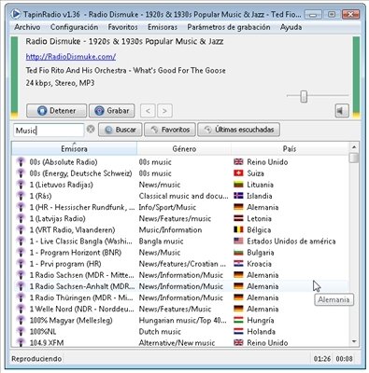Click the UK flag next to Reino Unido, first row
The image size is (369, 373).
point(238,161)
